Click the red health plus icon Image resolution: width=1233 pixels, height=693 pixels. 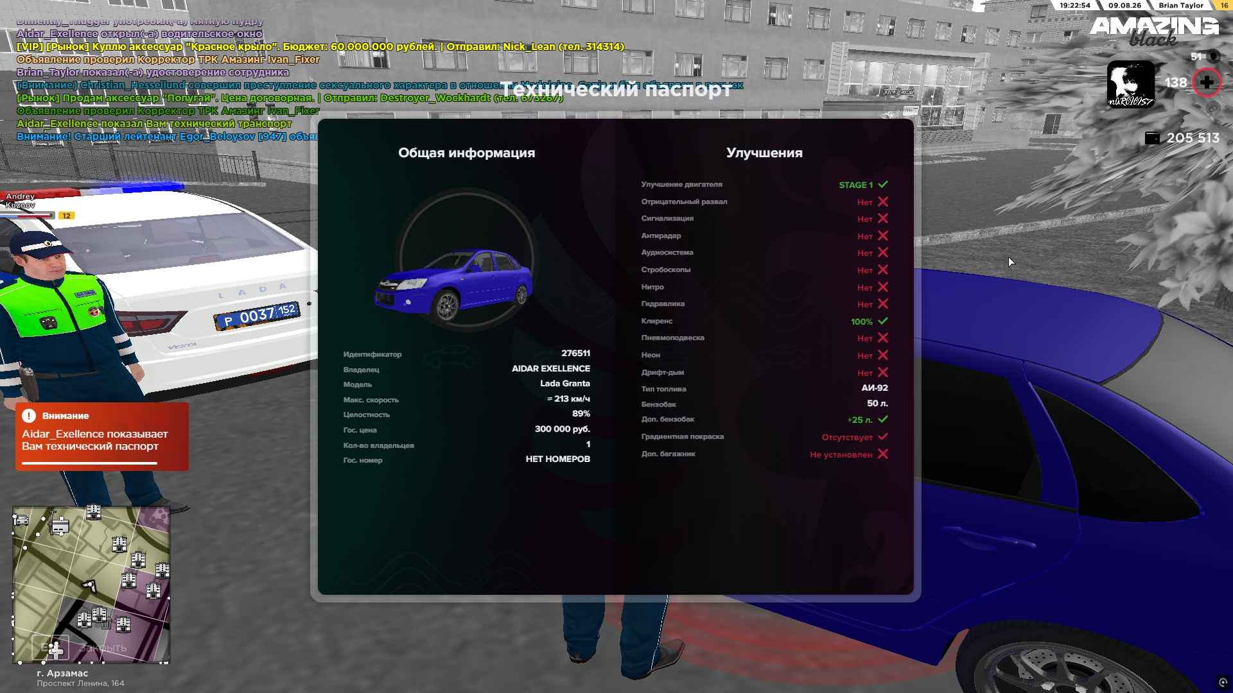1207,82
